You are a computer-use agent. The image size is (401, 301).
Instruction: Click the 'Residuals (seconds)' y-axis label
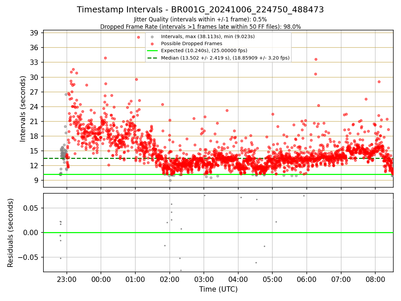tap(10, 233)
